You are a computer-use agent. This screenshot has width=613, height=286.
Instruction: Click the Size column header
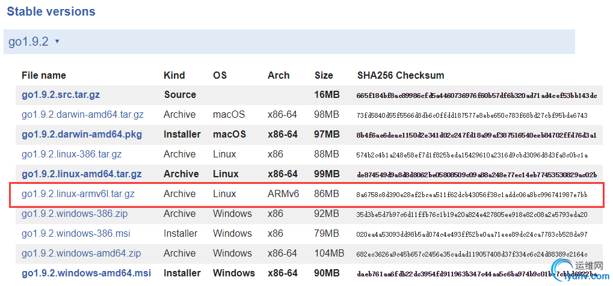[x=324, y=76]
